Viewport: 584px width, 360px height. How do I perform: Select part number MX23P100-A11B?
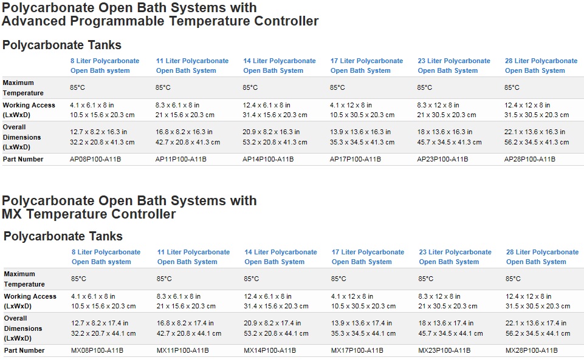(x=444, y=350)
